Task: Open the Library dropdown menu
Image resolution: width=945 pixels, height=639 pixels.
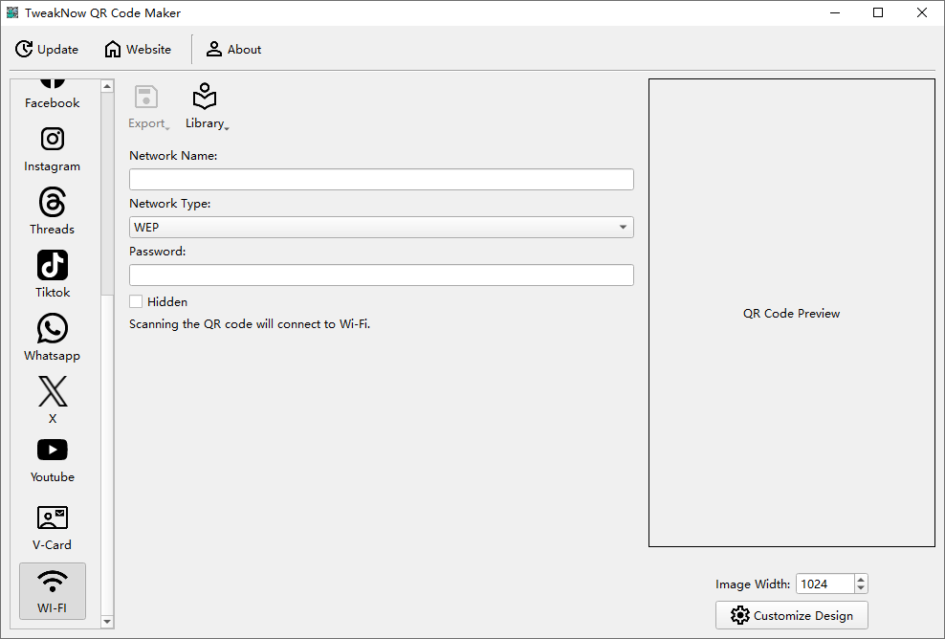Action: [206, 106]
